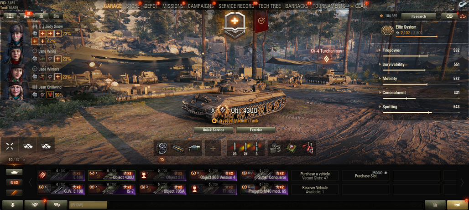
Task: Open the contacts handshake icon at bottom
Action: point(35,205)
